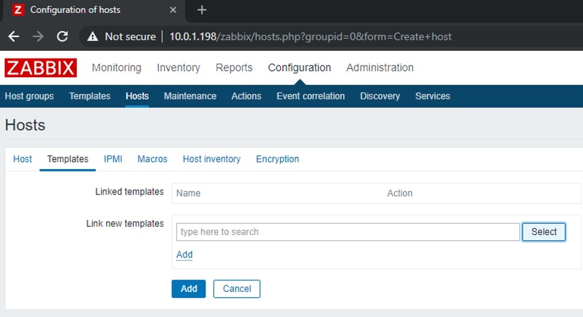Click the browser forward arrow
Image resolution: width=583 pixels, height=317 pixels.
(38, 36)
